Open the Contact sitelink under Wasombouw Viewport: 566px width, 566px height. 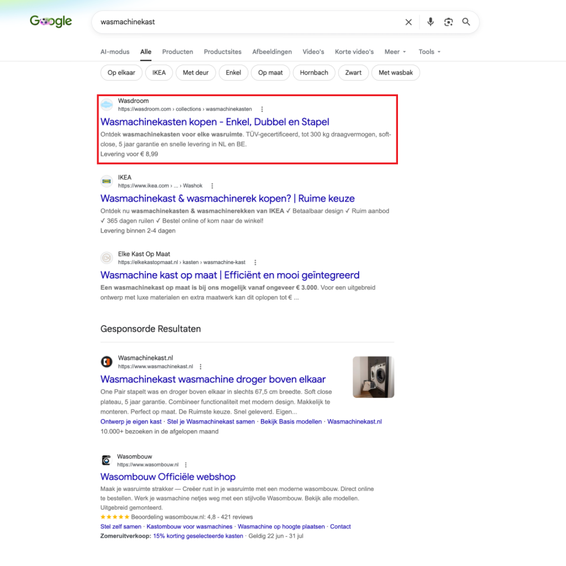(340, 527)
